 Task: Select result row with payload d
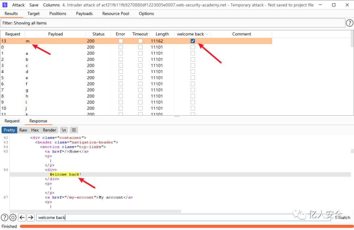[x=136, y=72]
